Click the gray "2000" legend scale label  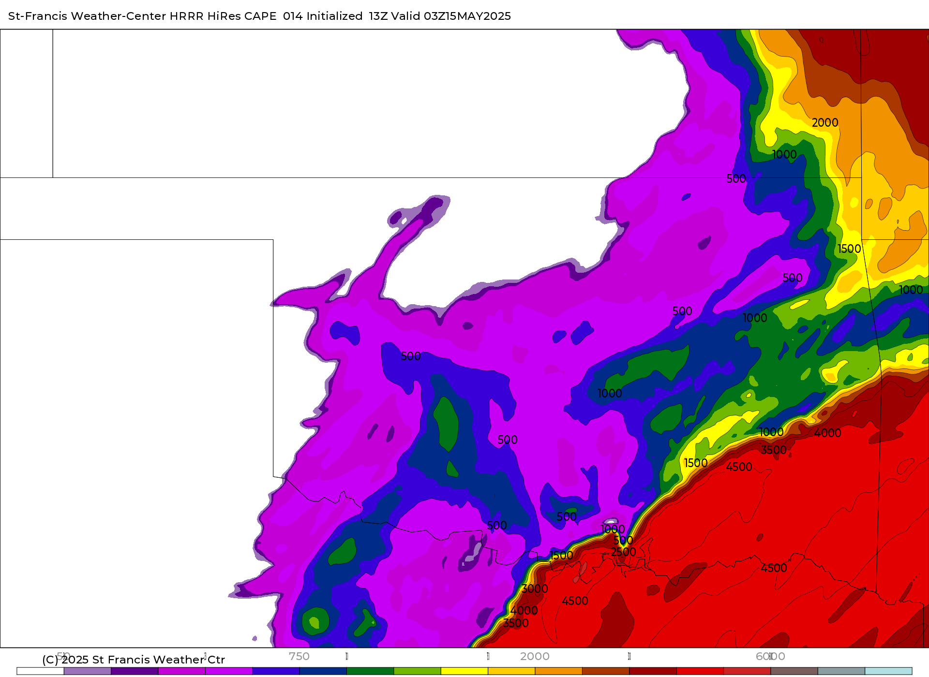[535, 656]
